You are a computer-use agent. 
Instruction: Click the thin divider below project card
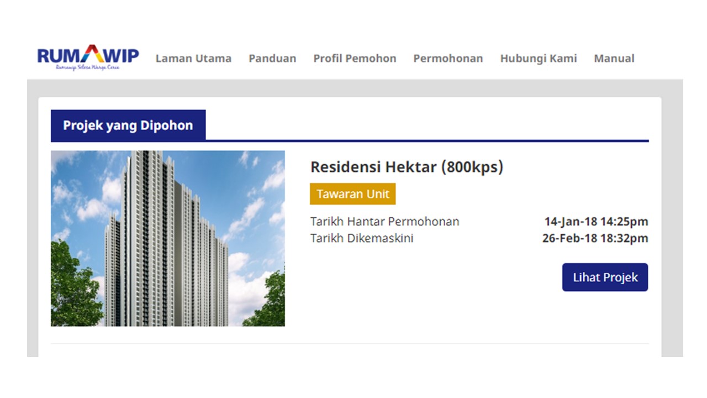pos(350,344)
